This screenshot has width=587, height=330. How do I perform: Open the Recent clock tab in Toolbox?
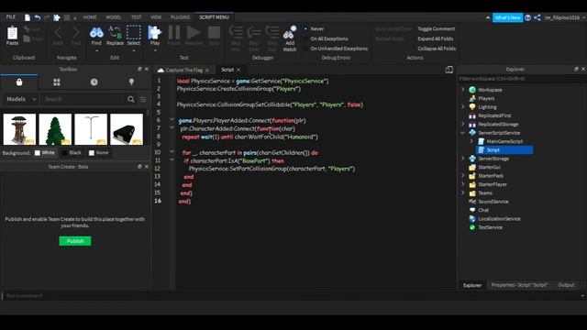tap(94, 82)
